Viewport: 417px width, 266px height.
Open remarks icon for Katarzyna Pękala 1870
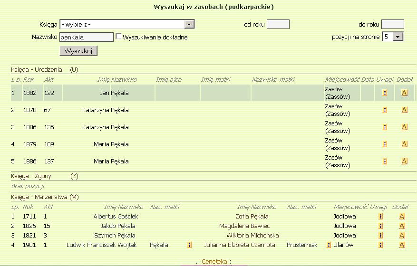pyautogui.click(x=385, y=110)
